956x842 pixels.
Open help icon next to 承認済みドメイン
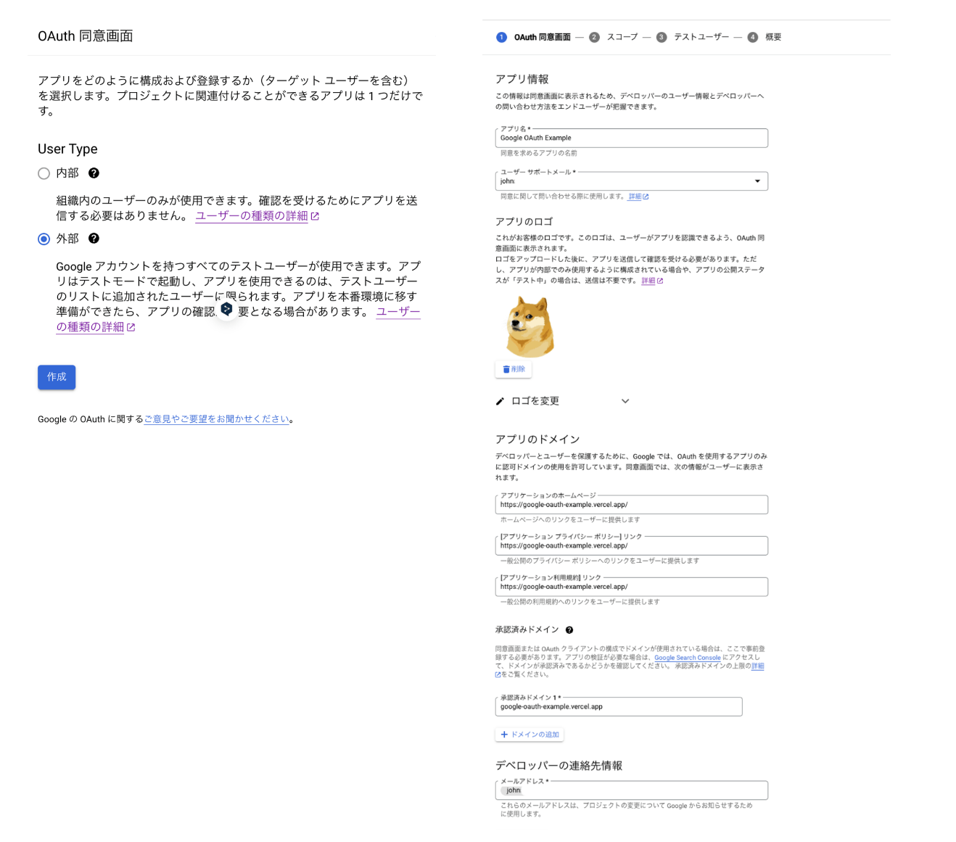pyautogui.click(x=569, y=630)
